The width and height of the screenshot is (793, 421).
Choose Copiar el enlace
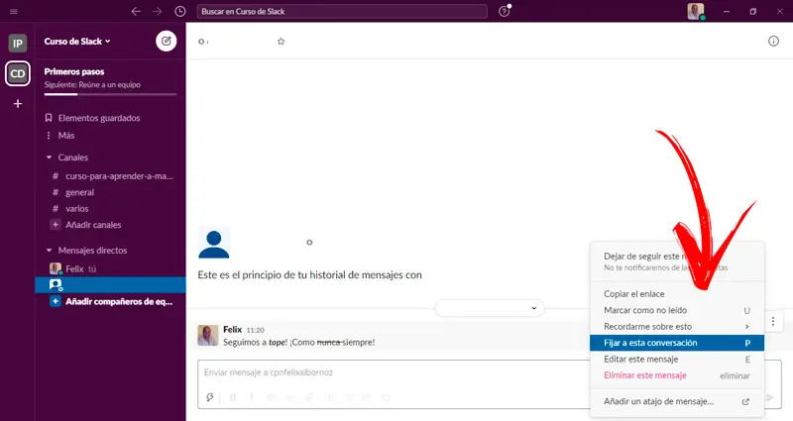pos(677,294)
